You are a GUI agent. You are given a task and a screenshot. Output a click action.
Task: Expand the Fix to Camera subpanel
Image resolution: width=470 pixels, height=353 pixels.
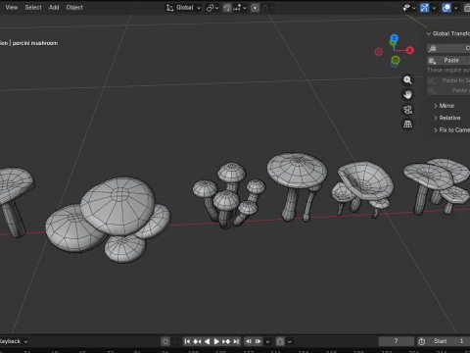pyautogui.click(x=451, y=129)
